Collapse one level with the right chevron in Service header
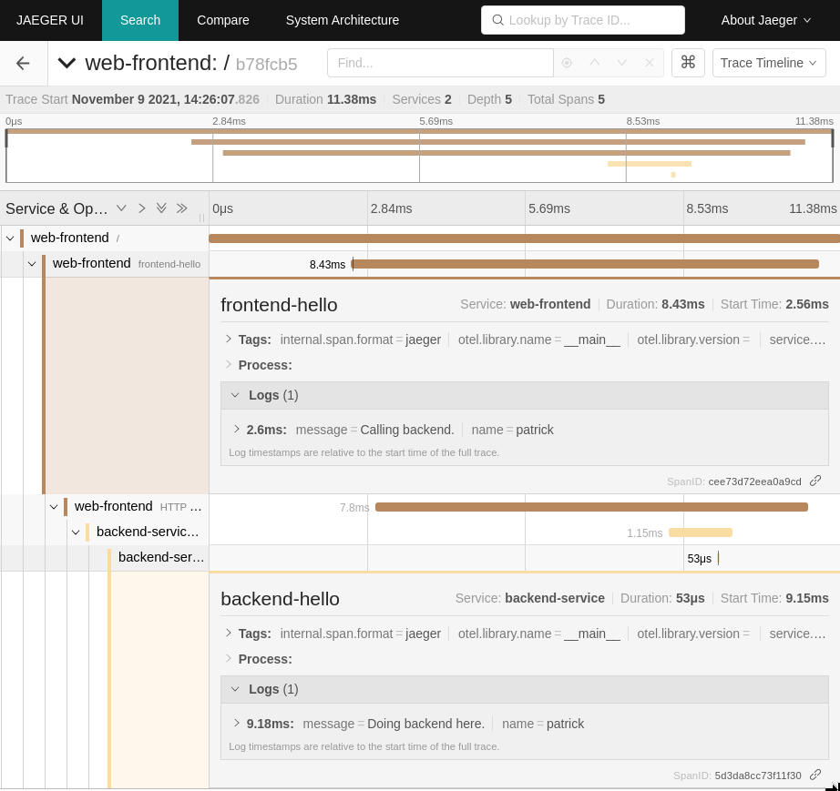Screen dimensions: 840x791 point(141,208)
